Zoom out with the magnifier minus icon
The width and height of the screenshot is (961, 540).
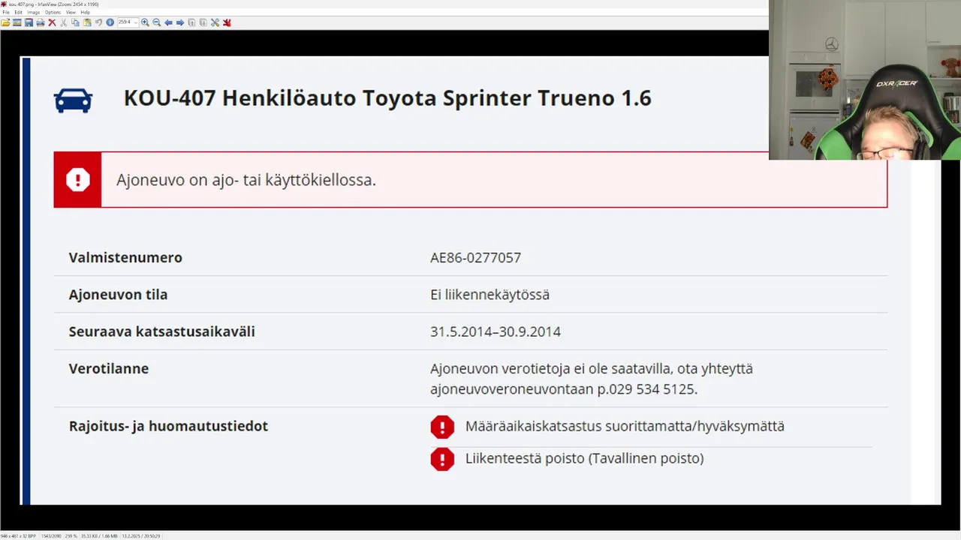pos(156,22)
